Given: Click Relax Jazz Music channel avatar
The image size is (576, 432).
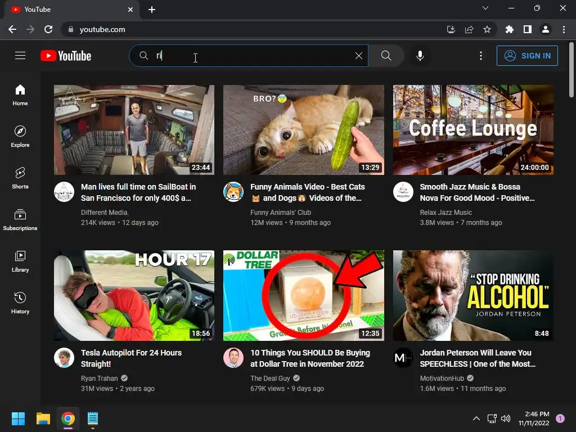Looking at the screenshot, I should point(403,192).
